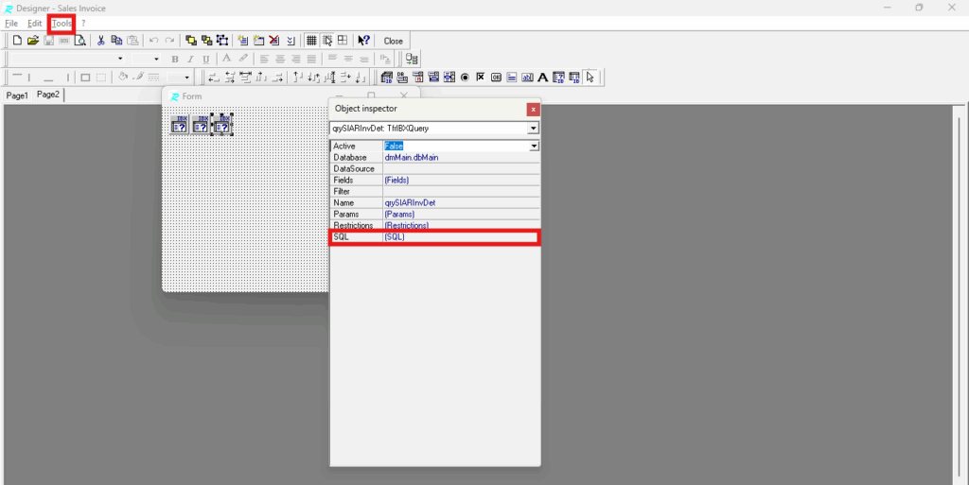Click the Help pointer question mark icon

click(x=363, y=41)
